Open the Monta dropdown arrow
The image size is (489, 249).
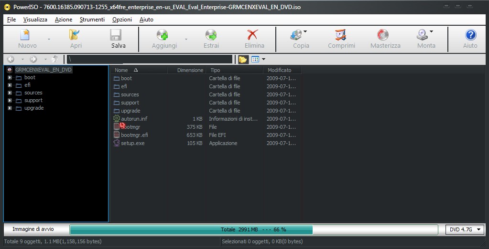(x=431, y=31)
